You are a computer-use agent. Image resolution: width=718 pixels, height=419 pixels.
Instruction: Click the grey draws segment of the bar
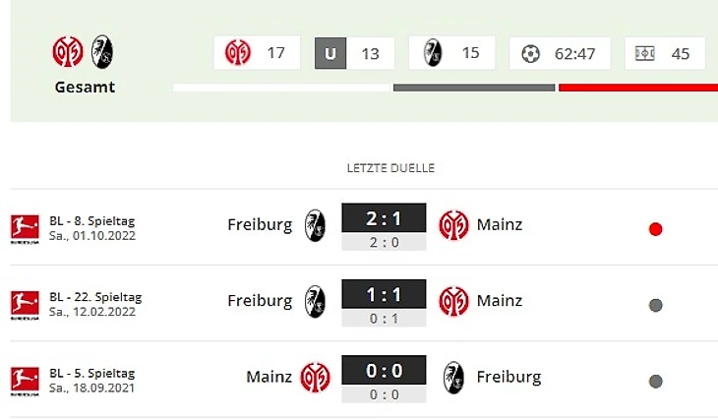474,88
